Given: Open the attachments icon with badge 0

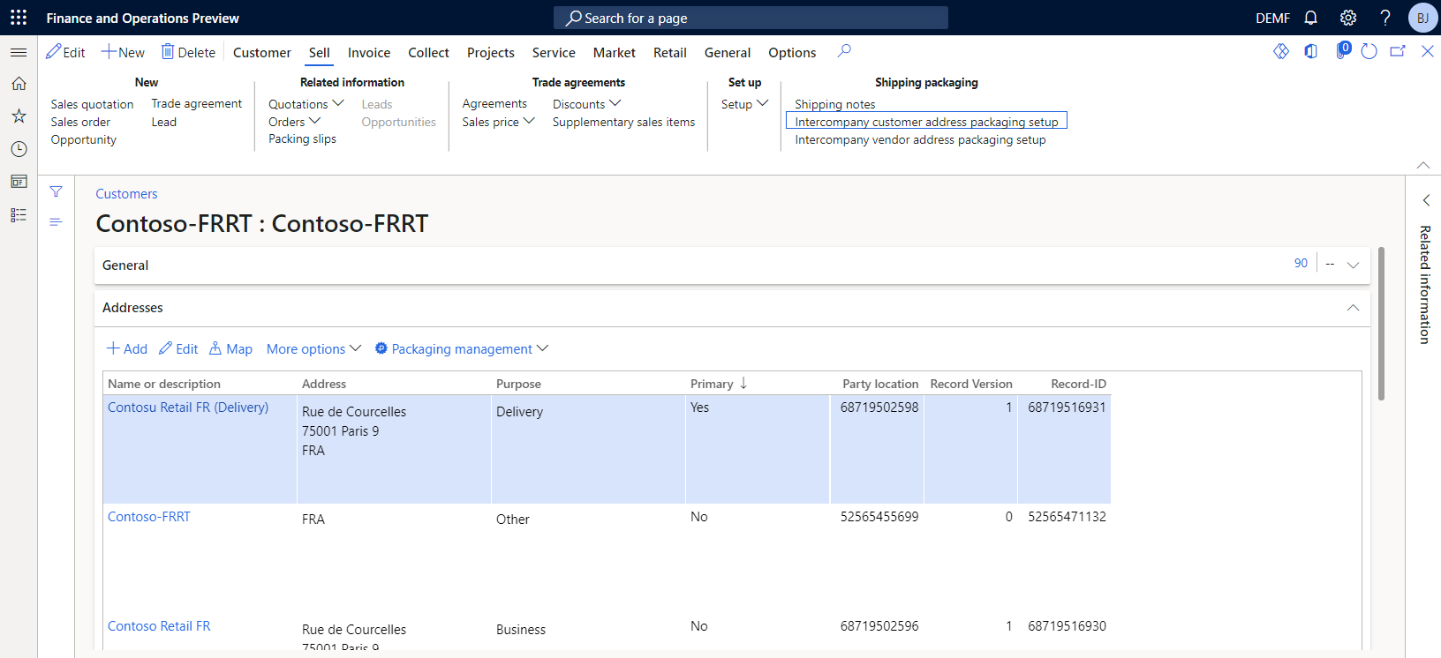Looking at the screenshot, I should [1342, 50].
